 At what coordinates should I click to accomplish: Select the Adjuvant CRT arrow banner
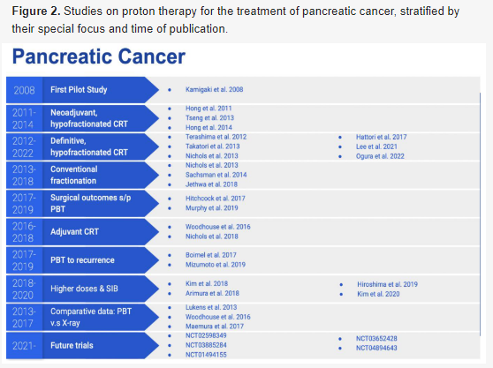coord(82,232)
